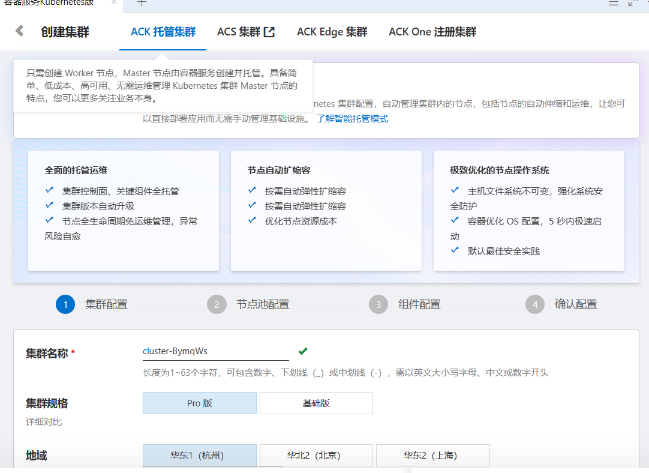Open the new browser tab plus button
Screen dimensions: 649x473
tap(142, 3)
